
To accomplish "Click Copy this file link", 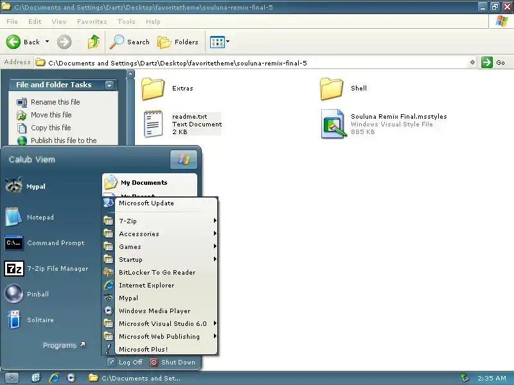I will pos(51,128).
